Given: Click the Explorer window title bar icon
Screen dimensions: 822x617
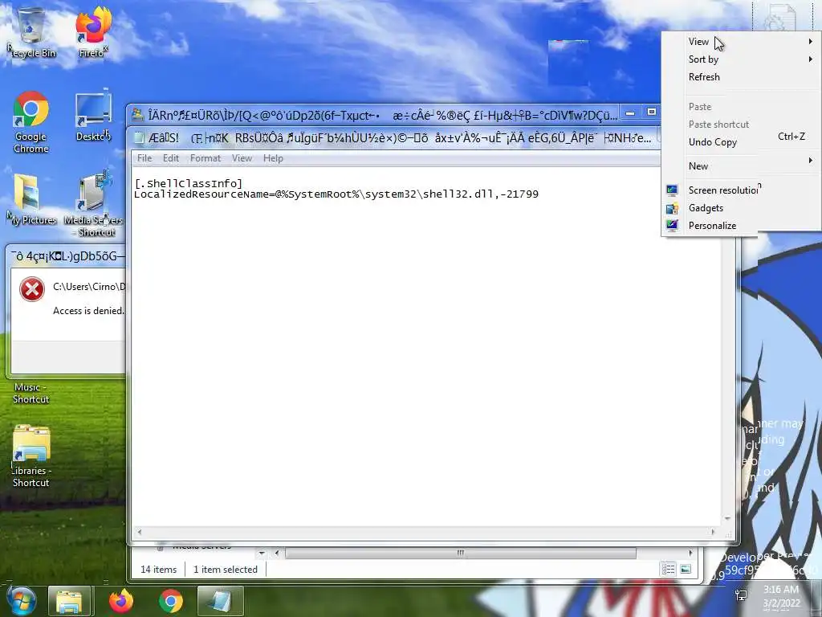Looking at the screenshot, I should tap(137, 114).
